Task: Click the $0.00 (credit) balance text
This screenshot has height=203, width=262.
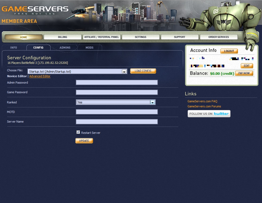Action: coord(222,73)
